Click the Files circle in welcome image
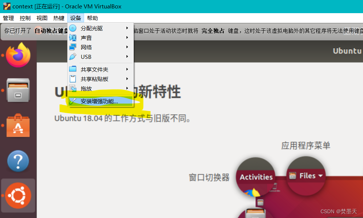The image size is (363, 218). pyautogui.click(x=306, y=176)
